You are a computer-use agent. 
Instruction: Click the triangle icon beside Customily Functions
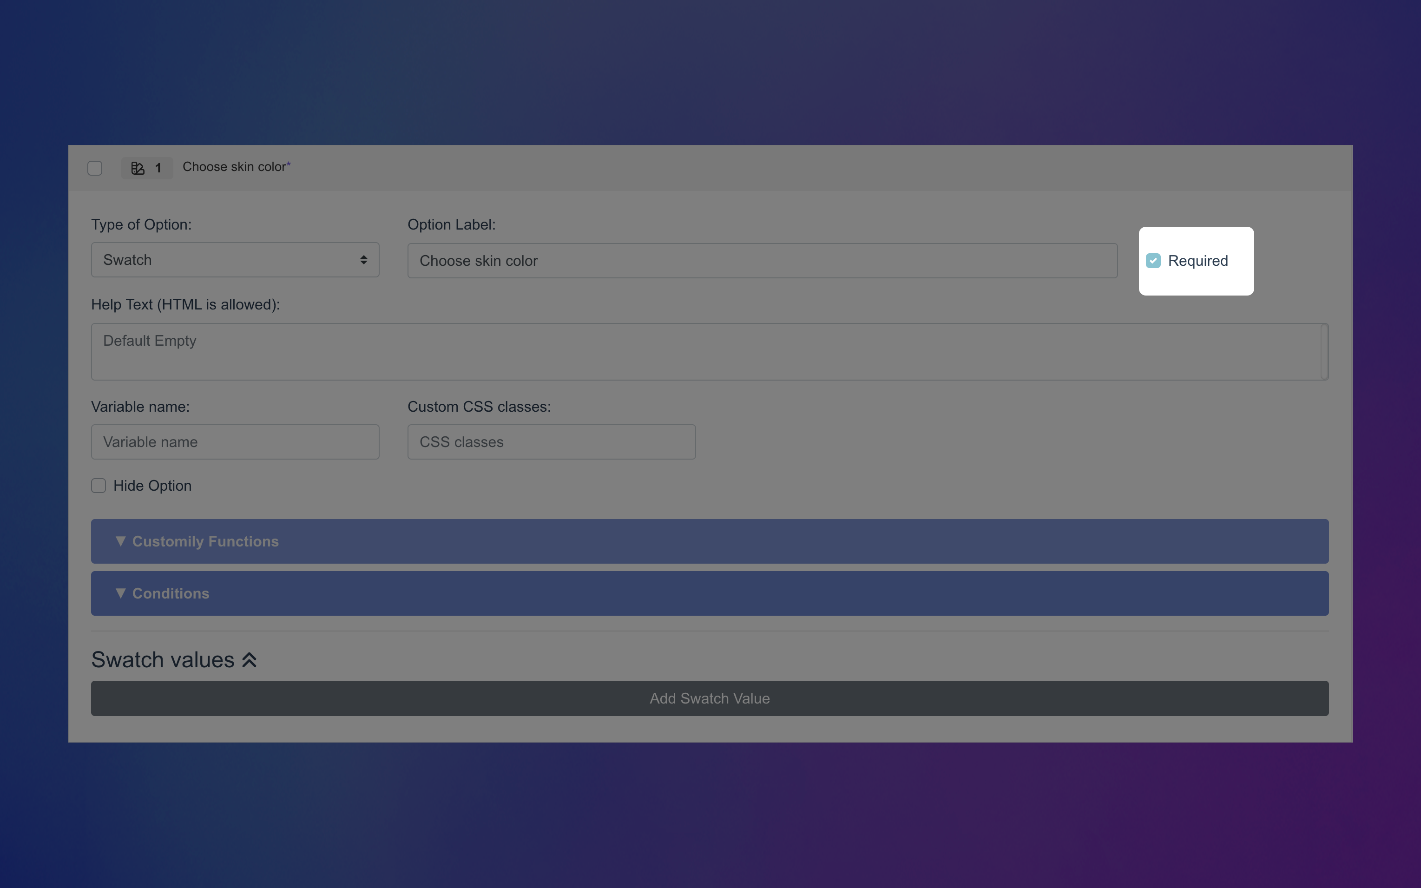point(120,541)
